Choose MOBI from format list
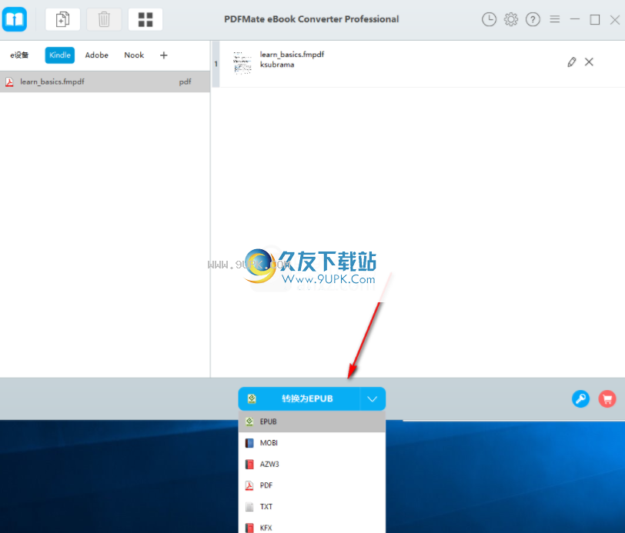625x533 pixels. tap(312, 443)
